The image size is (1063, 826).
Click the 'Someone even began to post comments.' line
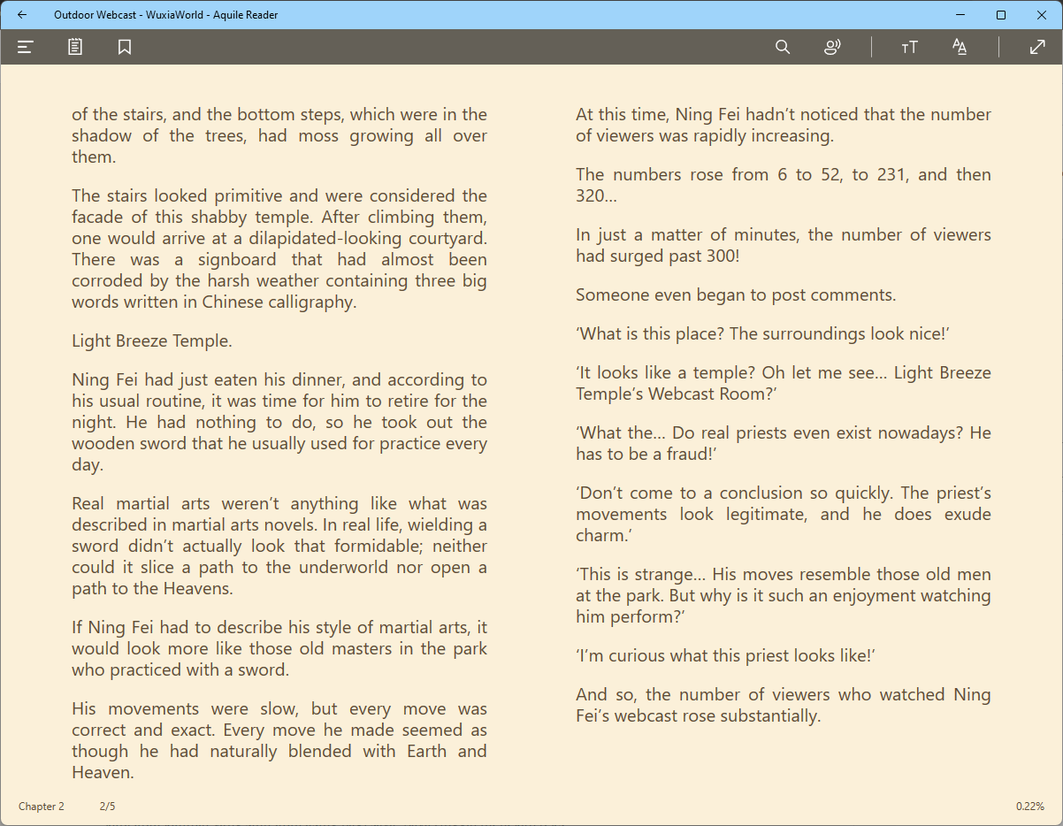click(736, 295)
